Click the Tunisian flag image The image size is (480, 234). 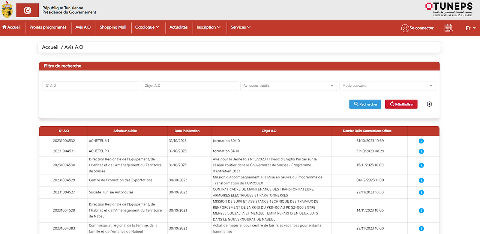click(27, 10)
